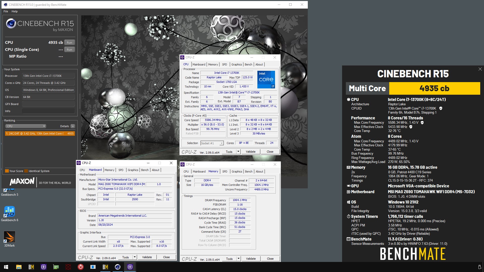Open the Help menu in Cinebench
Viewport: 484px width, 272px height.
pyautogui.click(x=15, y=11)
